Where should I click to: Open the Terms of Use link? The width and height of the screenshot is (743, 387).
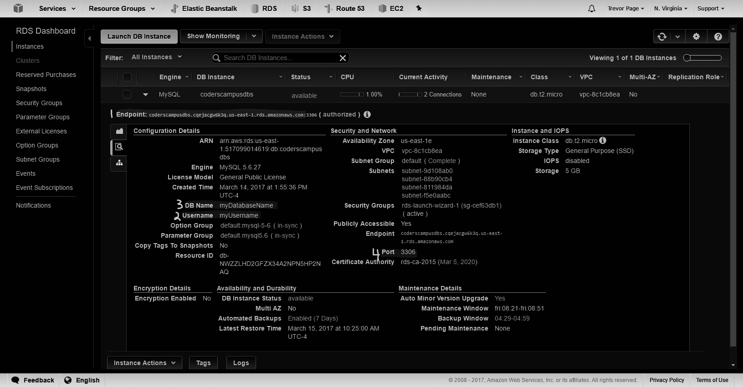(712, 380)
